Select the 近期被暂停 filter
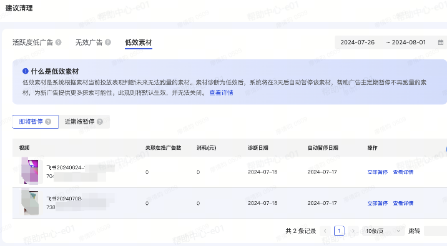Viewport: 447px width, 246px height. coord(84,122)
